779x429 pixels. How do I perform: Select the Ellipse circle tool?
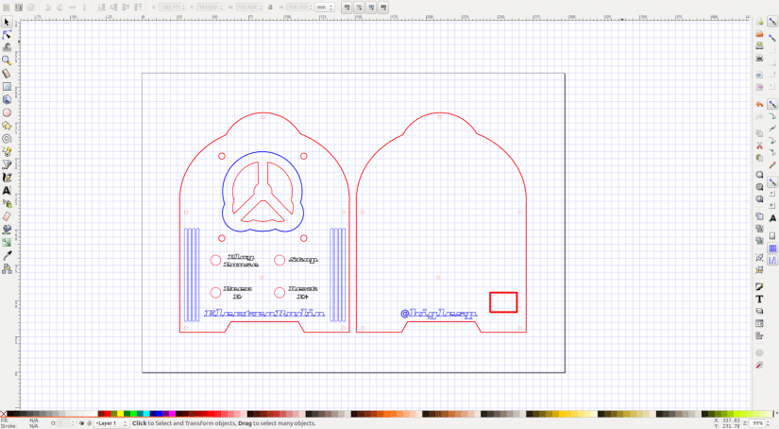[7, 112]
